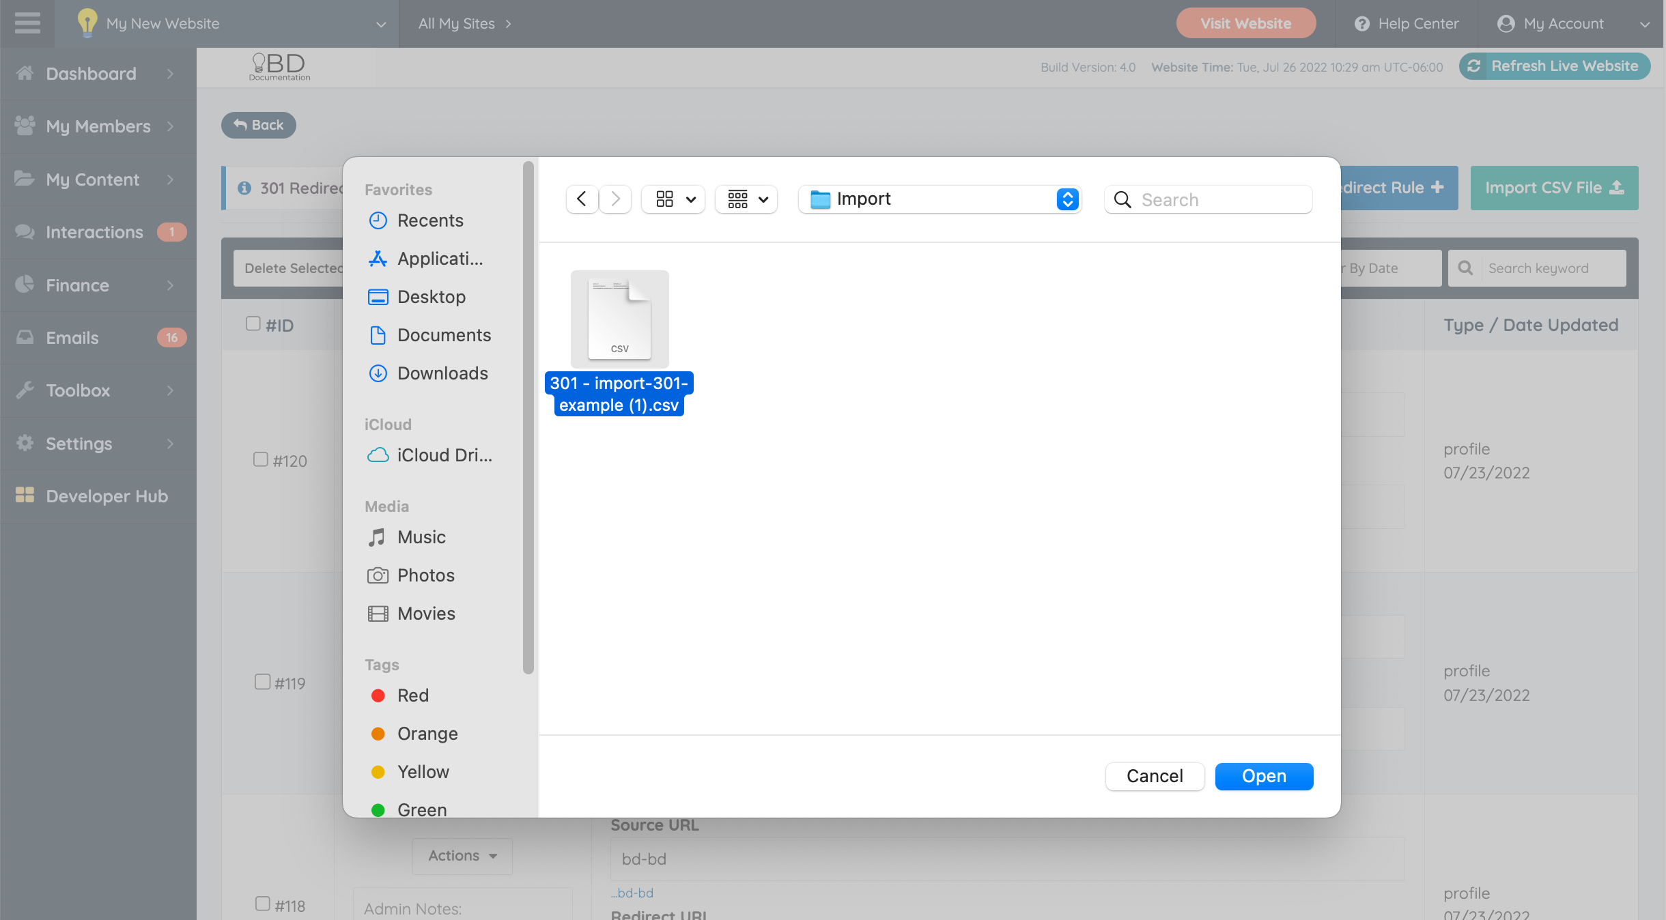Click the back arrow in the file dialog
This screenshot has height=920, width=1666.
tap(582, 199)
